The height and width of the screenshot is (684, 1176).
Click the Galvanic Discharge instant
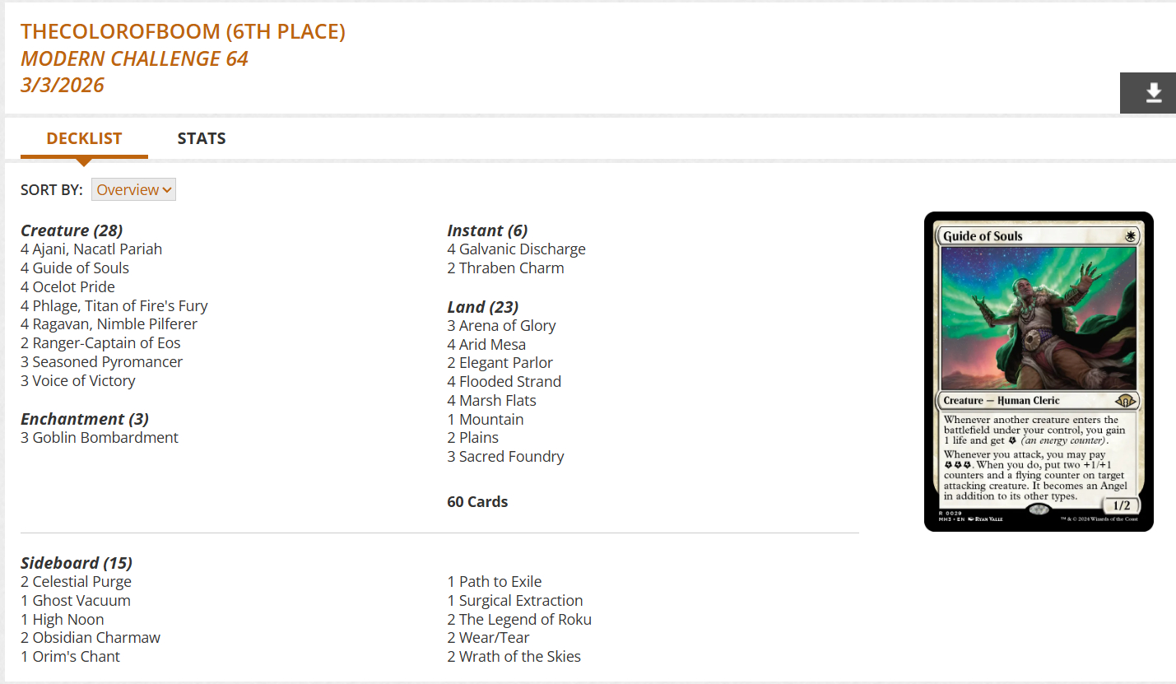[x=522, y=249]
